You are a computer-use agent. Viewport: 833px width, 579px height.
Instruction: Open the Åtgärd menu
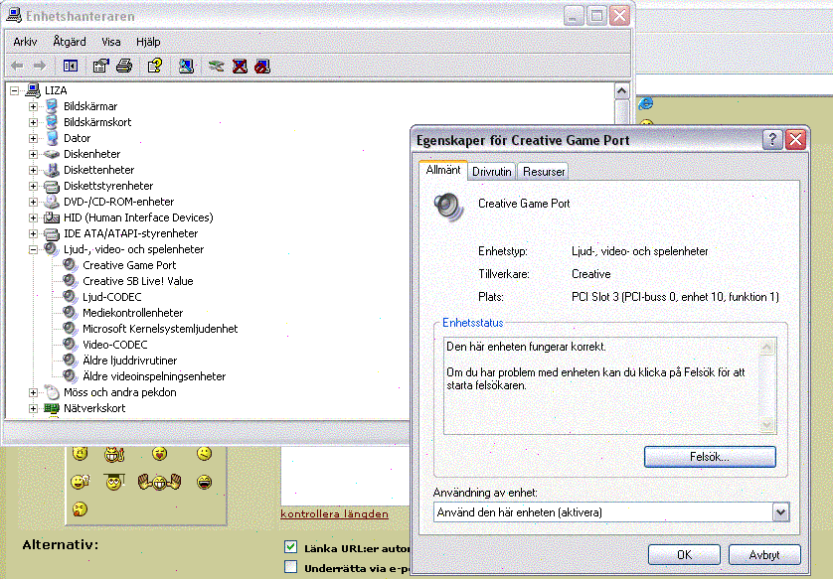pos(70,42)
